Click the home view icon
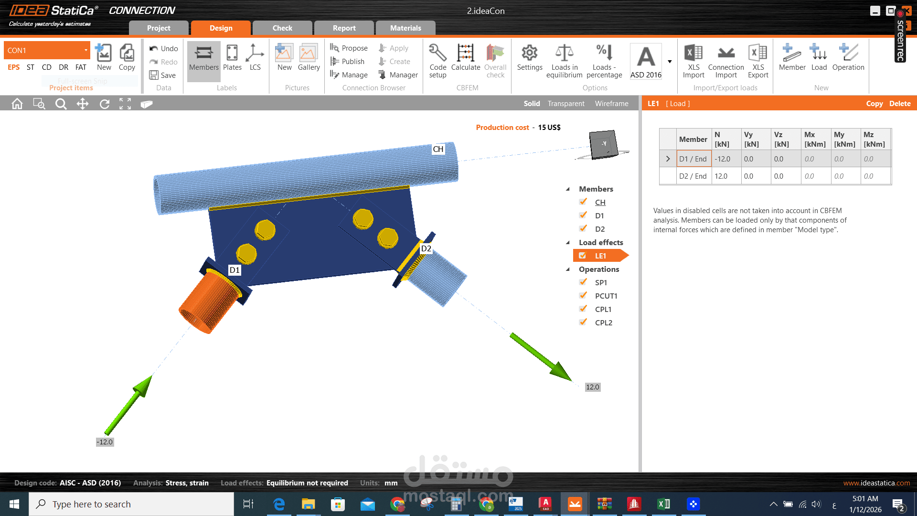Image resolution: width=917 pixels, height=516 pixels. pyautogui.click(x=17, y=104)
